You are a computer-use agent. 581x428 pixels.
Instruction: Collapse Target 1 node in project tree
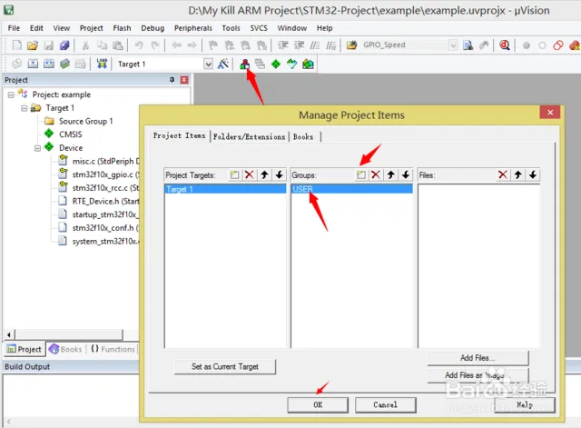tap(22, 108)
